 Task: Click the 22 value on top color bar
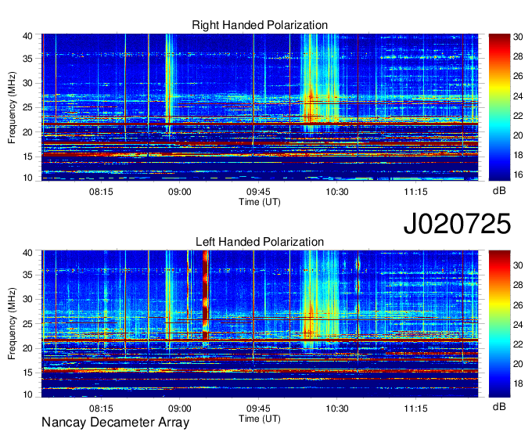coord(518,116)
